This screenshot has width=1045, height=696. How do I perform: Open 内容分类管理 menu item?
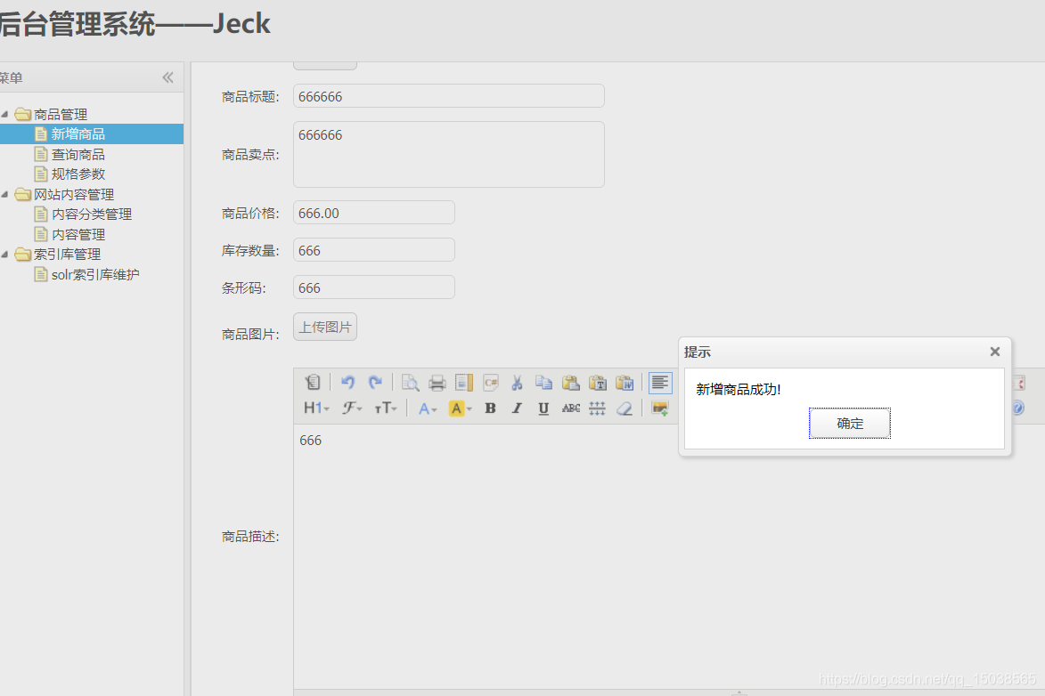point(91,214)
